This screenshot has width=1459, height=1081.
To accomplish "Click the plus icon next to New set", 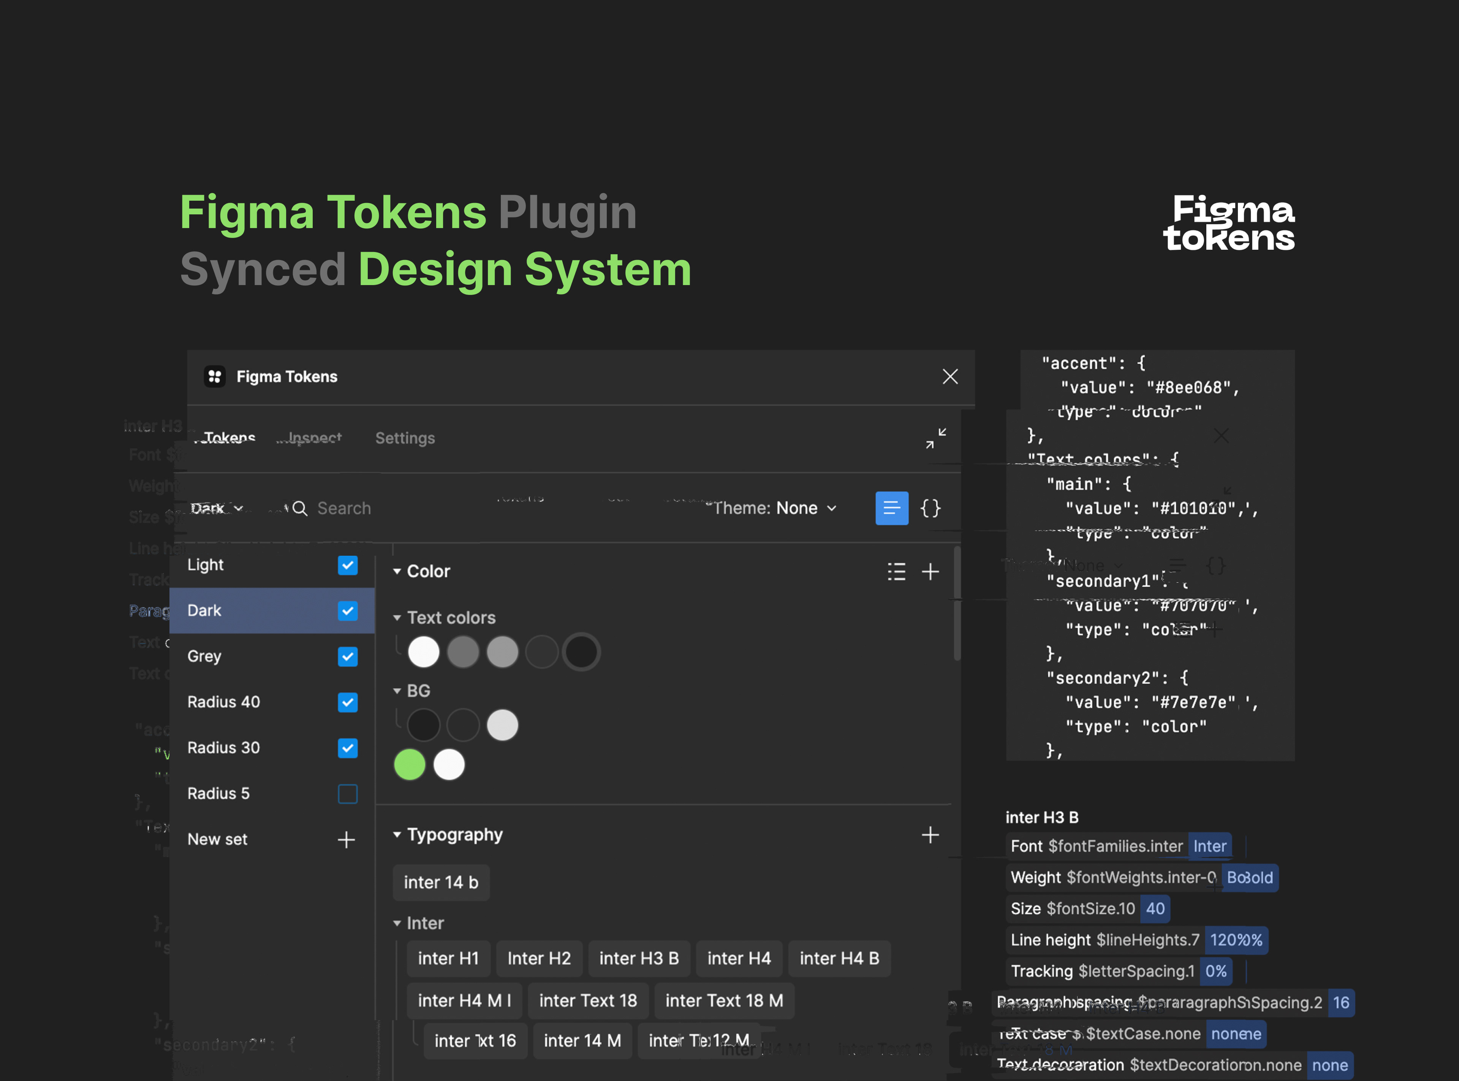I will coord(346,840).
